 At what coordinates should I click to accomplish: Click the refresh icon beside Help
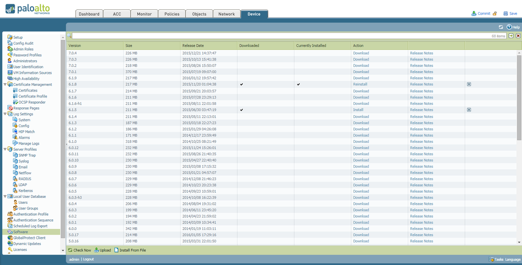pyautogui.click(x=501, y=27)
